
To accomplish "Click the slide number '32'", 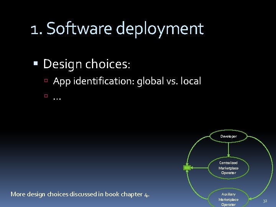I will coord(265,201).
